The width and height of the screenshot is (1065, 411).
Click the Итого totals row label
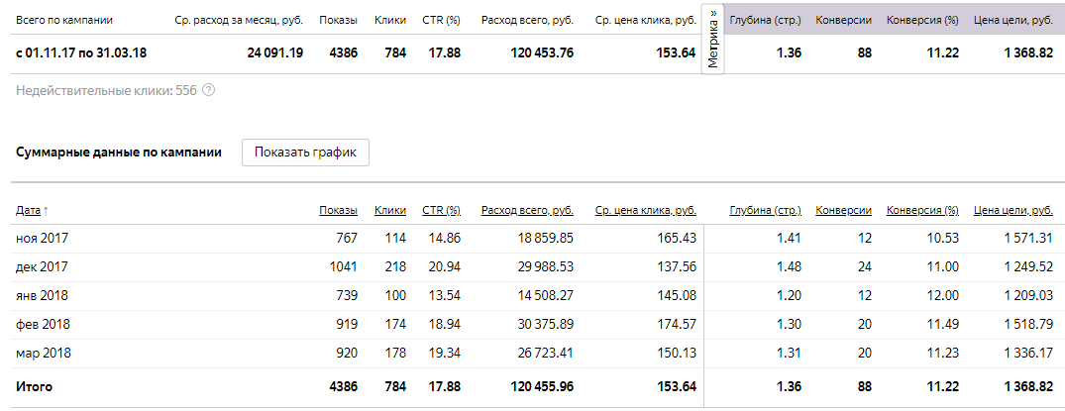pyautogui.click(x=34, y=387)
